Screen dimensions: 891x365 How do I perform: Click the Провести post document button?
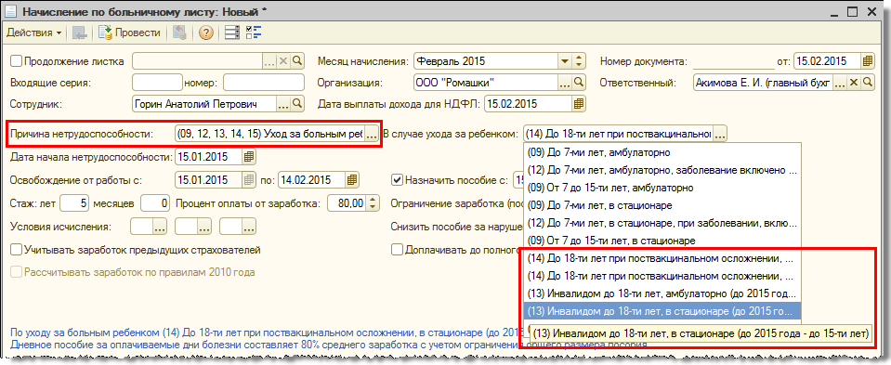pyautogui.click(x=129, y=33)
